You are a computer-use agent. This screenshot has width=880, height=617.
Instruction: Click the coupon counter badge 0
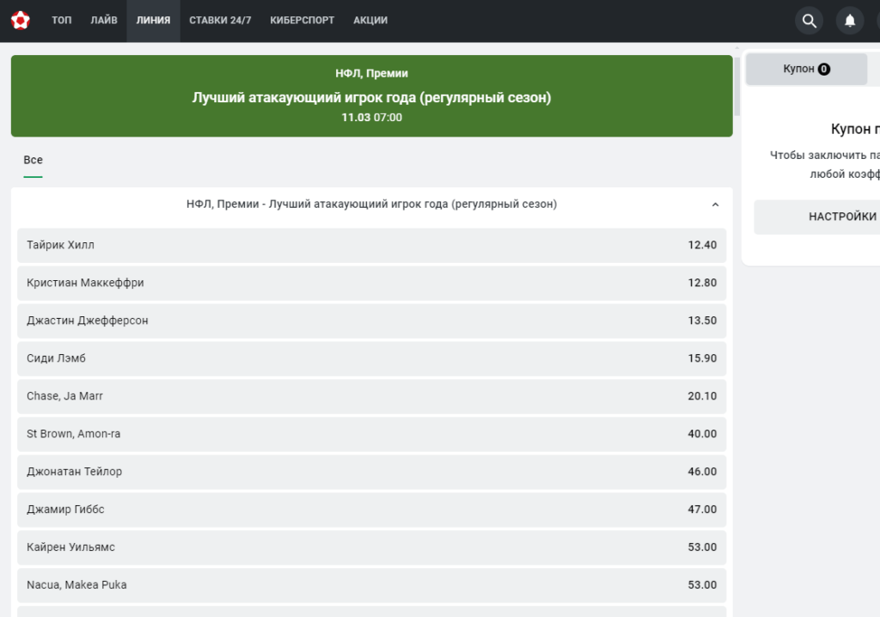pyautogui.click(x=824, y=69)
